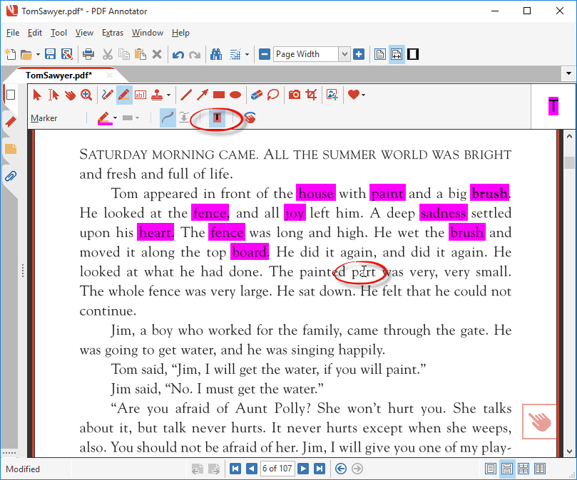Expand the stamp tool dropdown arrow
Screen dimensions: 577x480
[169, 94]
